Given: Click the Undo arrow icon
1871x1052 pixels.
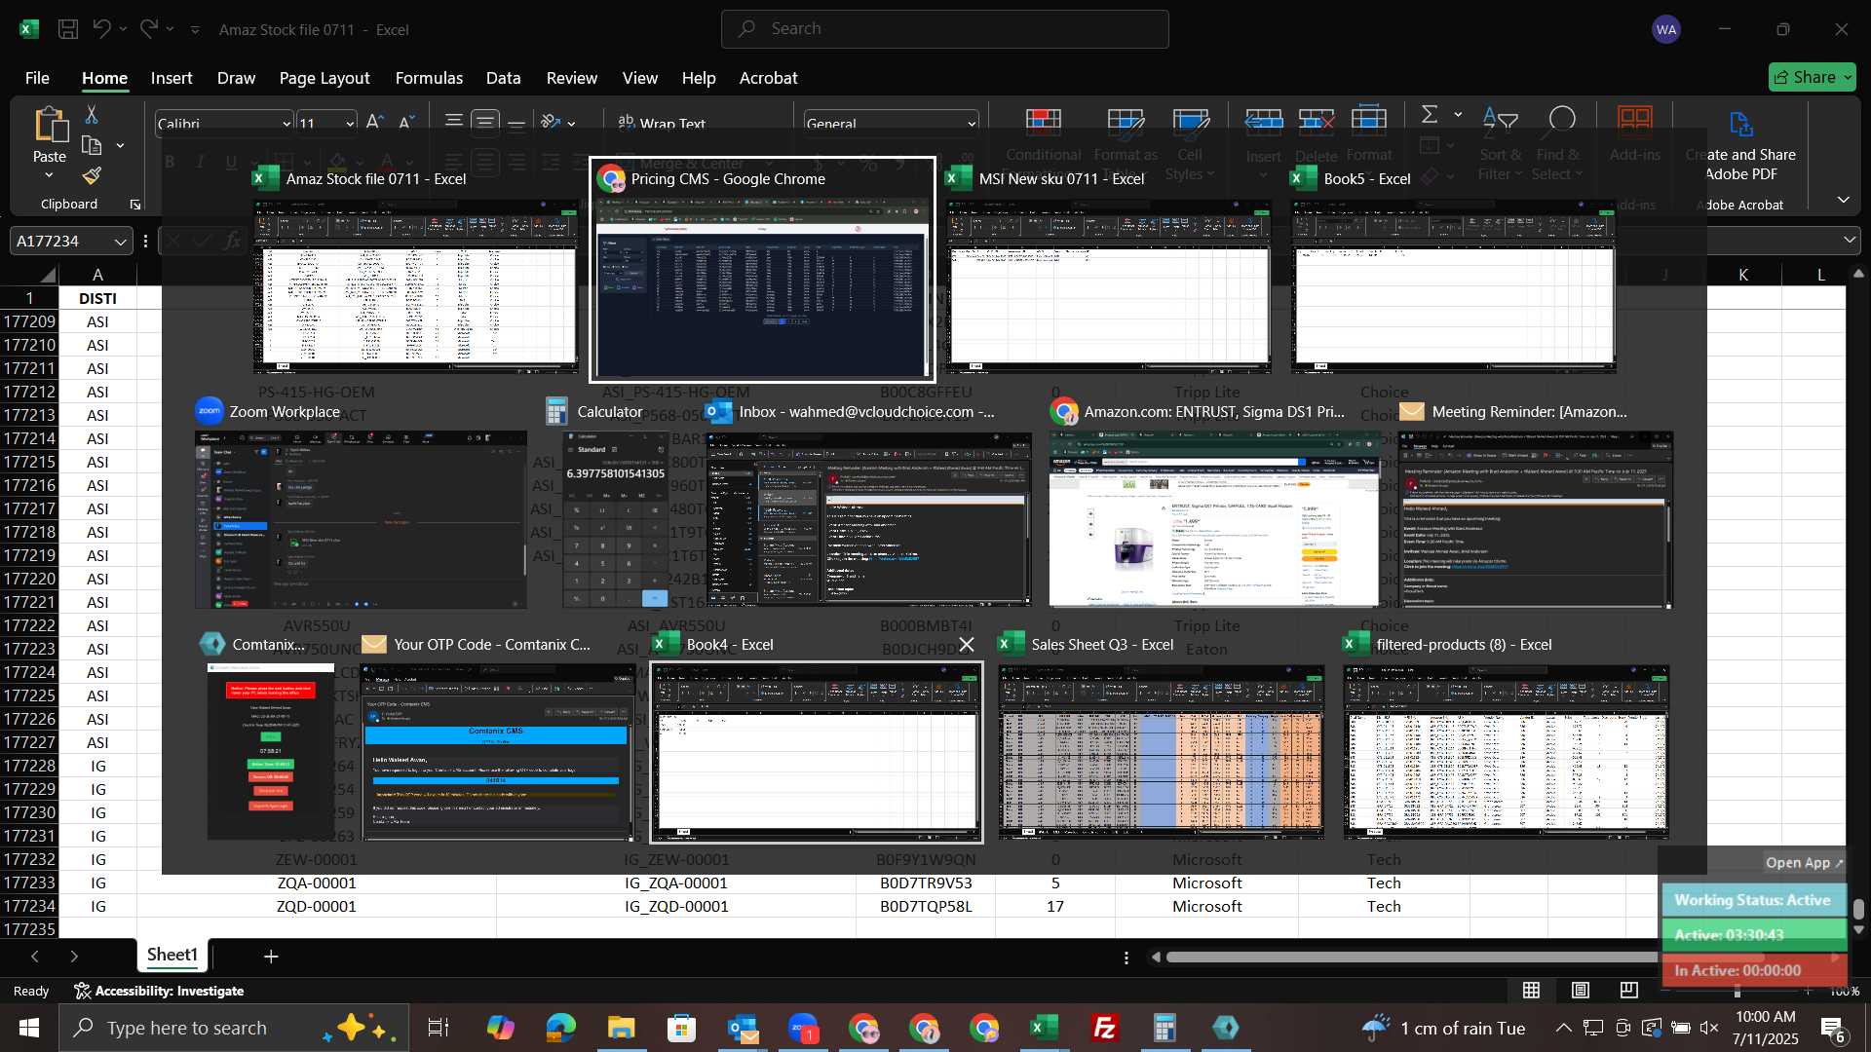Looking at the screenshot, I should coord(101,29).
